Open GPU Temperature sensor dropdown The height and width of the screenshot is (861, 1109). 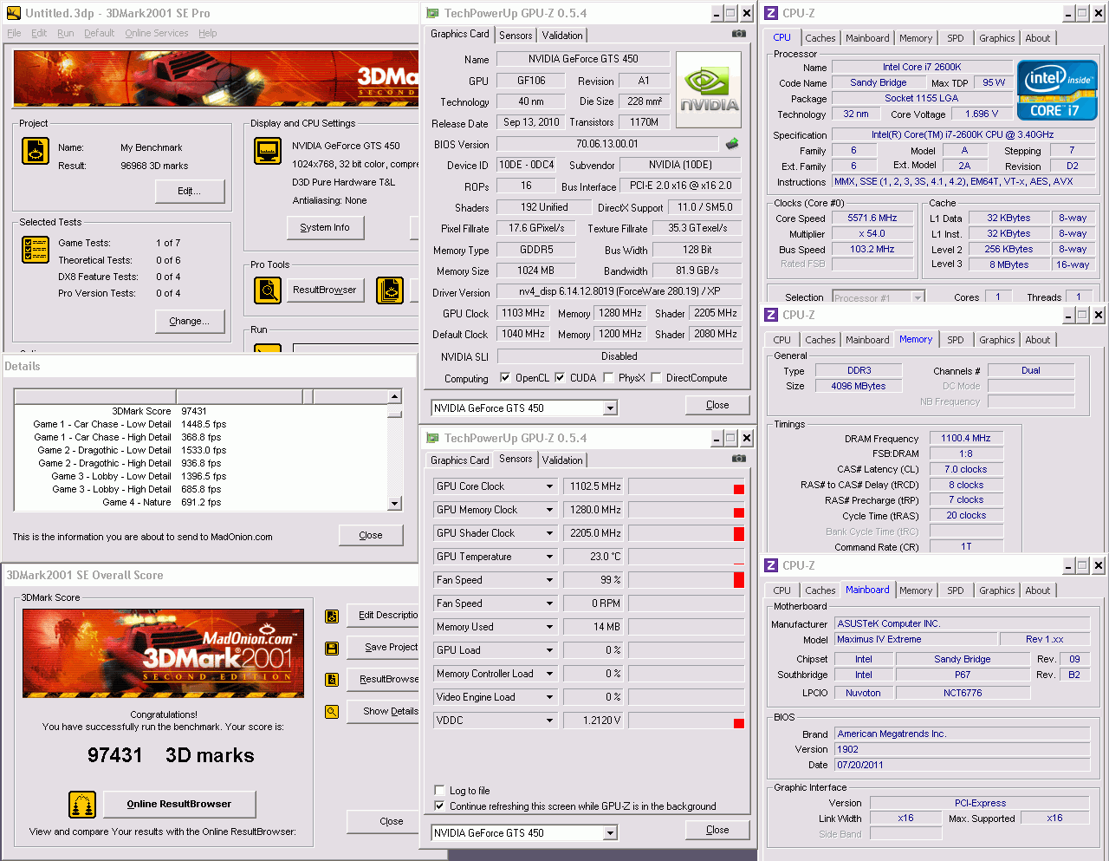pyautogui.click(x=549, y=557)
